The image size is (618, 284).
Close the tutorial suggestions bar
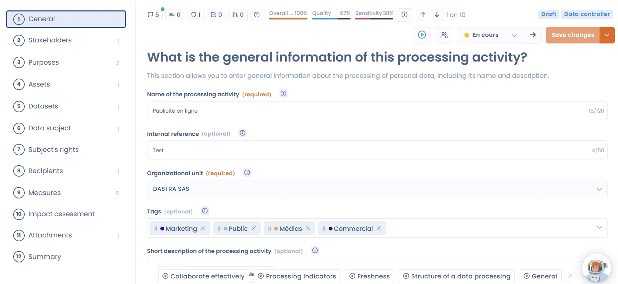coord(570,276)
